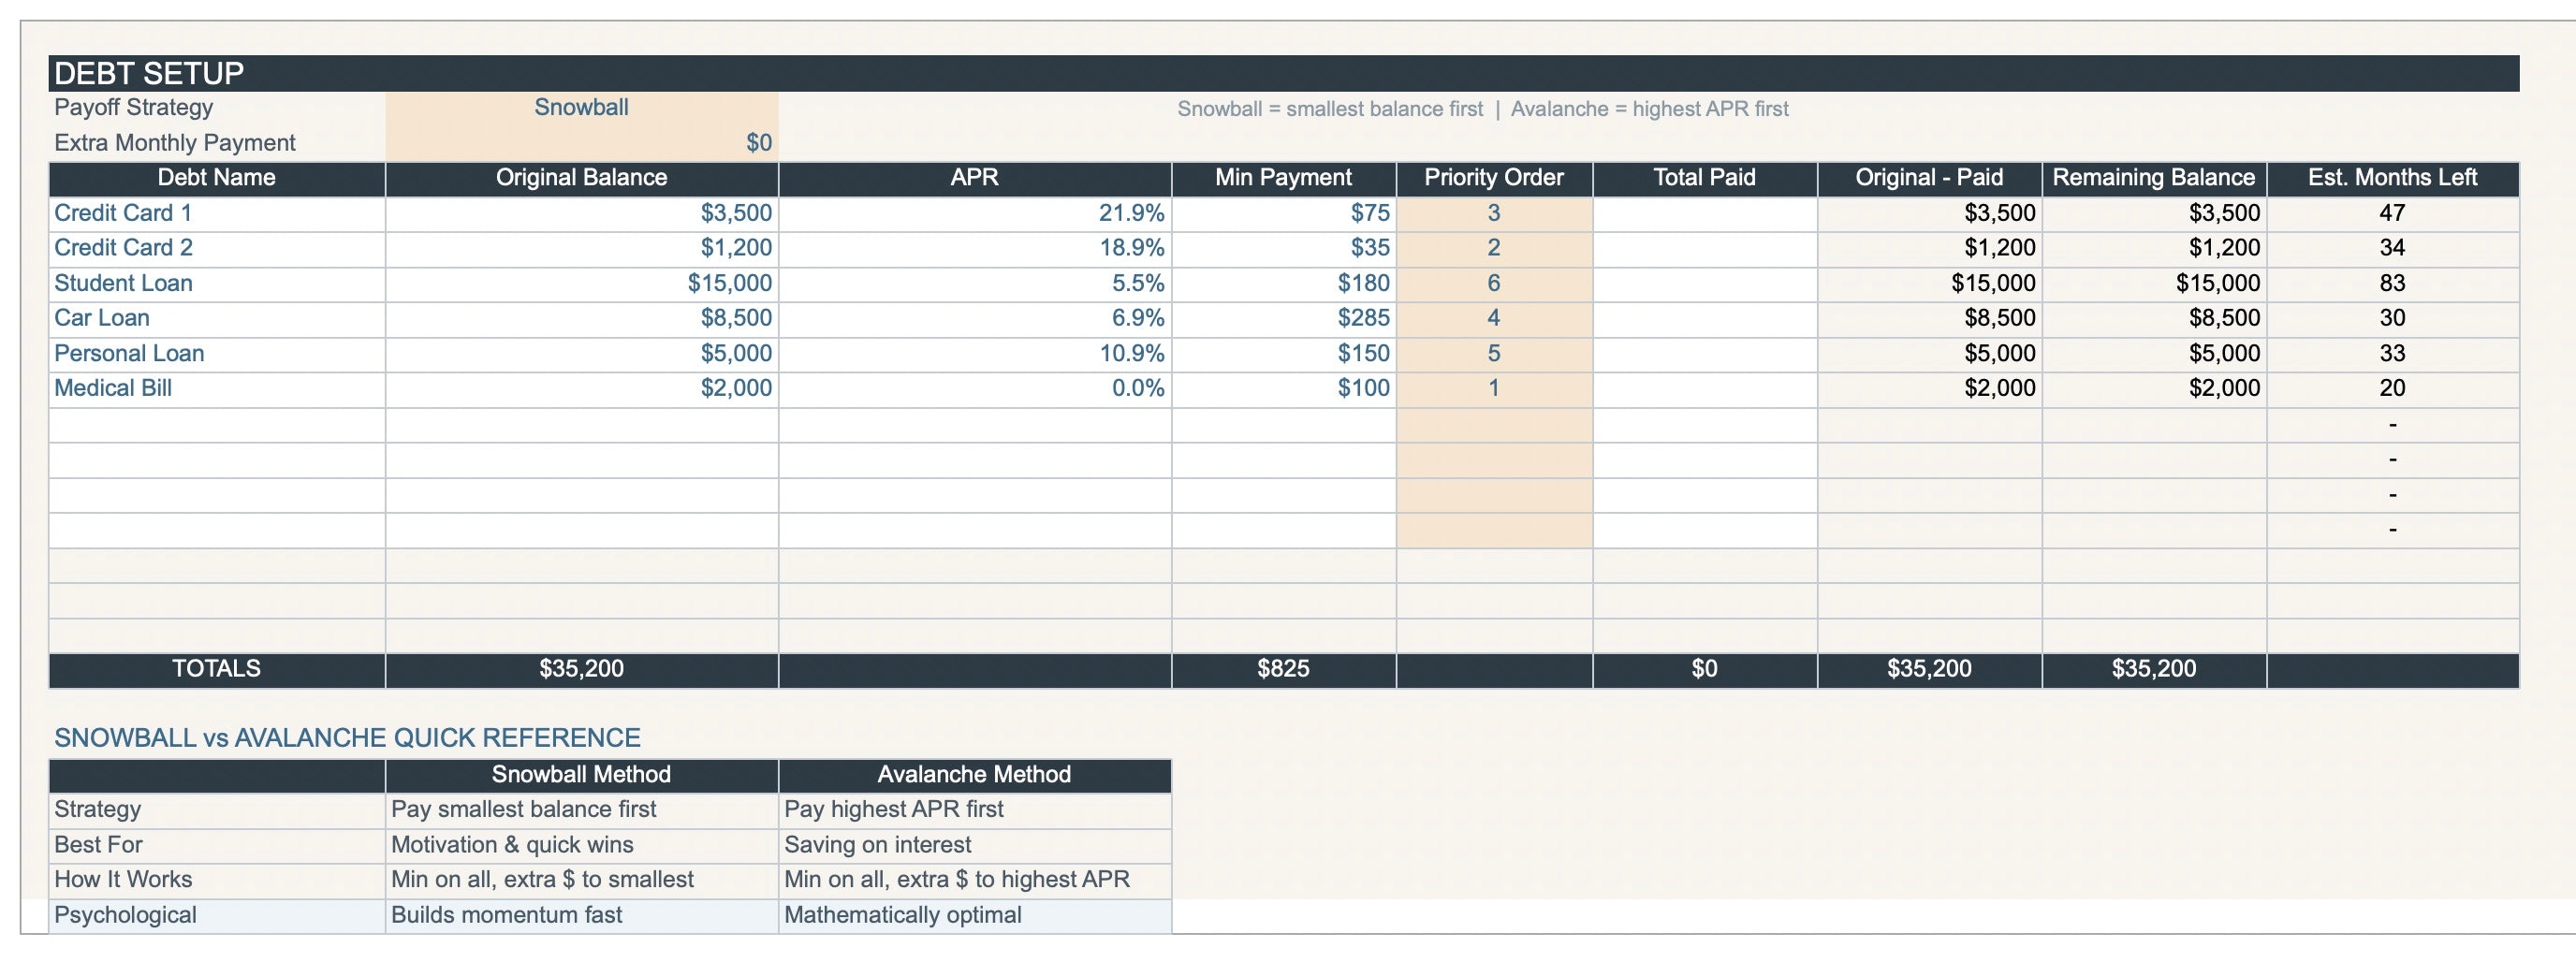Select the Personal Loan debt name
2576x977 pixels.
click(217, 354)
